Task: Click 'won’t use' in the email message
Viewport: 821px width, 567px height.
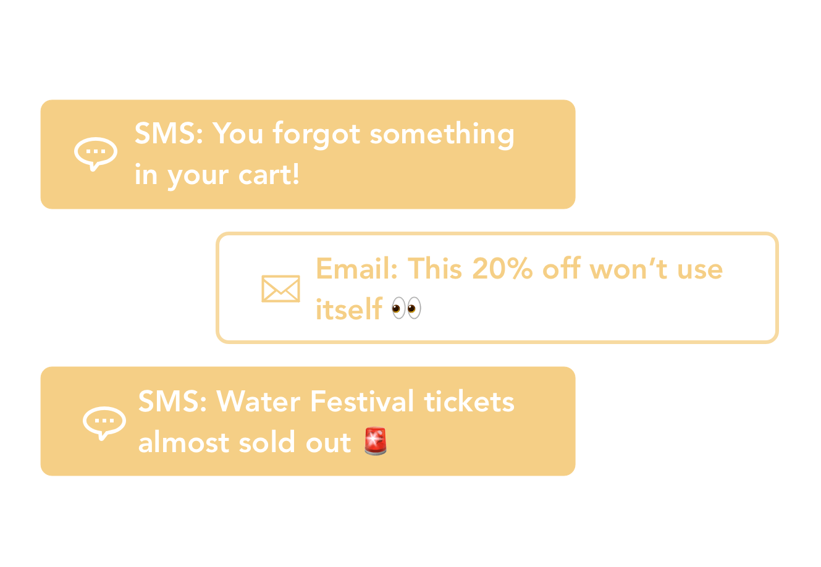Action: 656,269
